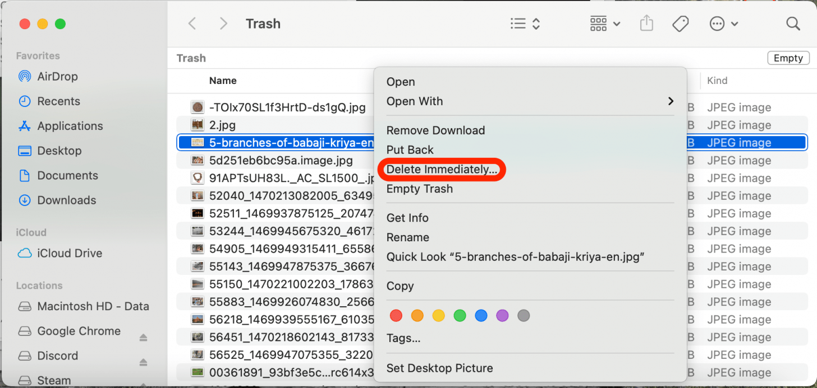
Task: Open the group-by options dropdown
Action: tap(605, 24)
